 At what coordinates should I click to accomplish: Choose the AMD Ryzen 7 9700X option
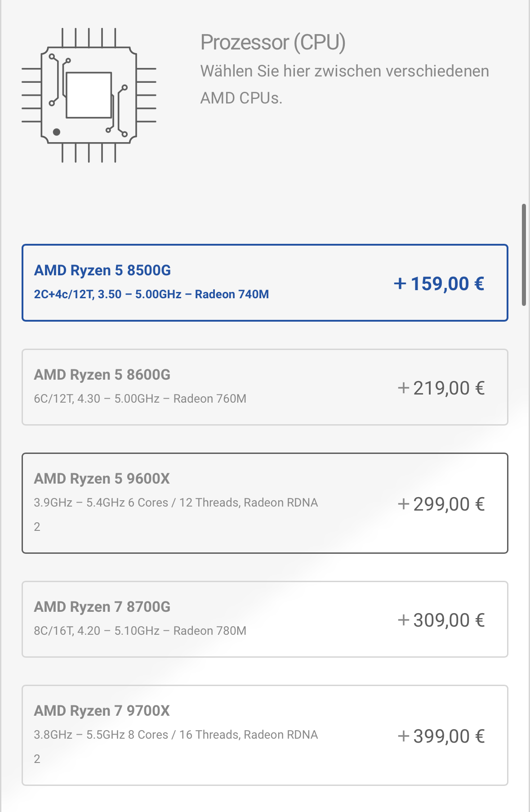click(264, 735)
